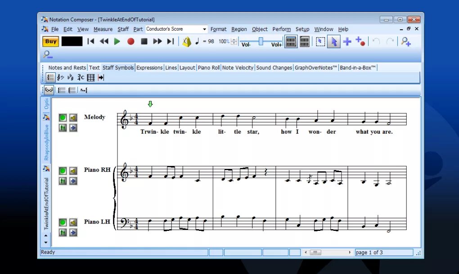Open the Setup menu
Screen dimensions: 459x274
click(302, 29)
